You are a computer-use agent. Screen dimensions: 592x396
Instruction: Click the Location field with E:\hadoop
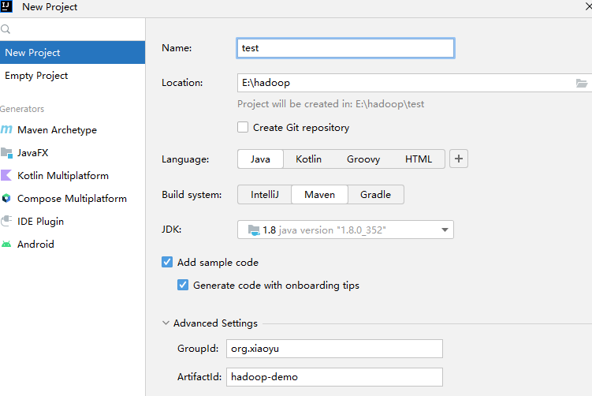[x=414, y=83]
